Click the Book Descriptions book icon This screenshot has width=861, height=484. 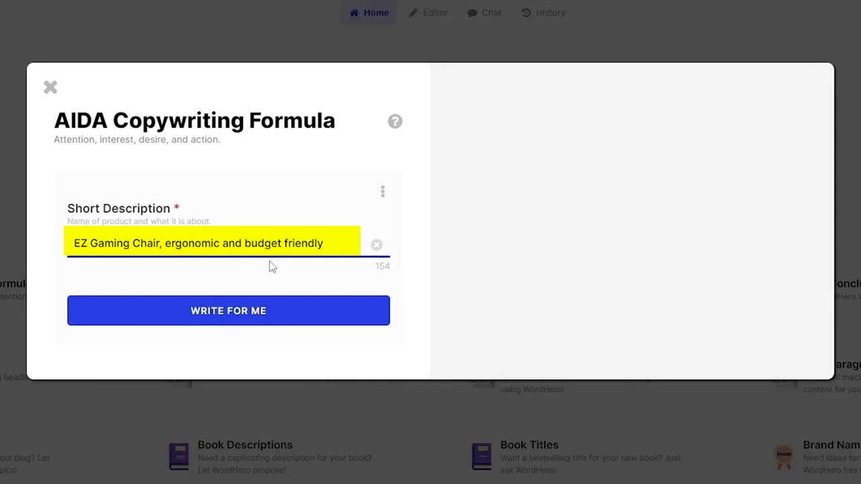pyautogui.click(x=179, y=456)
